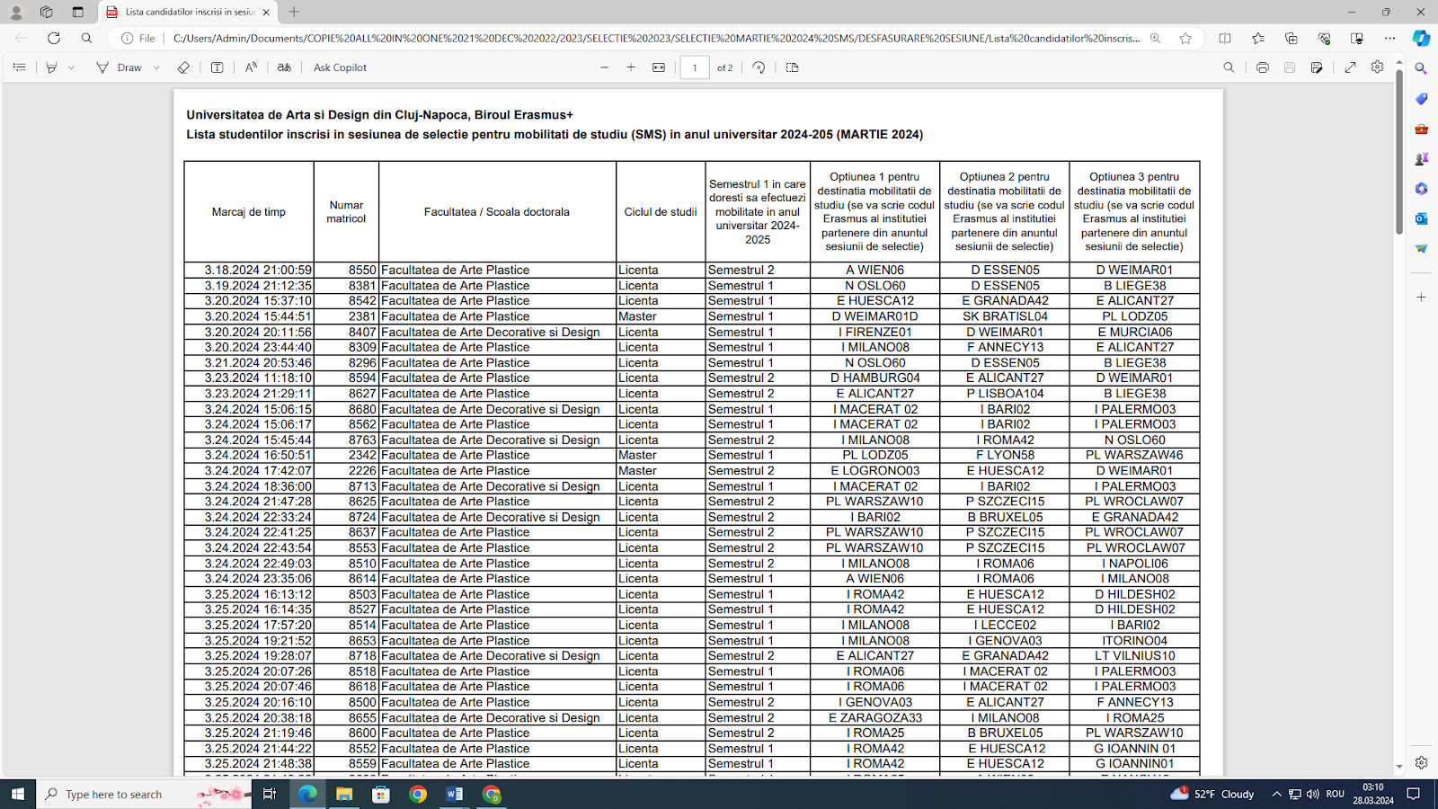Image resolution: width=1438 pixels, height=809 pixels.
Task: Open the Favorites list
Action: pyautogui.click(x=1258, y=38)
